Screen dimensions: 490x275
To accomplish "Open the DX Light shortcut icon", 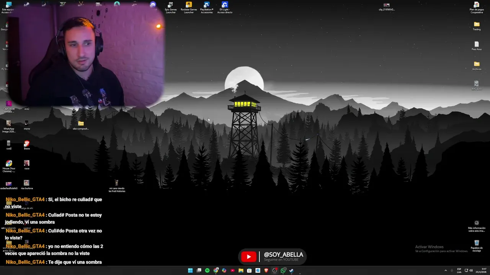I will click(225, 7).
